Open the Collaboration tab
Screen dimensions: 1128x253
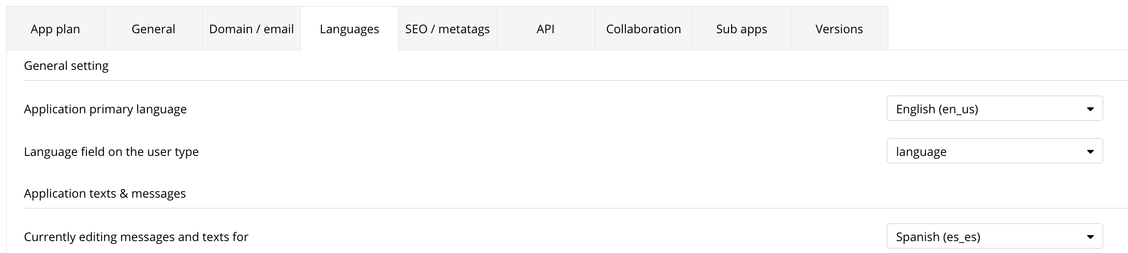click(x=643, y=29)
